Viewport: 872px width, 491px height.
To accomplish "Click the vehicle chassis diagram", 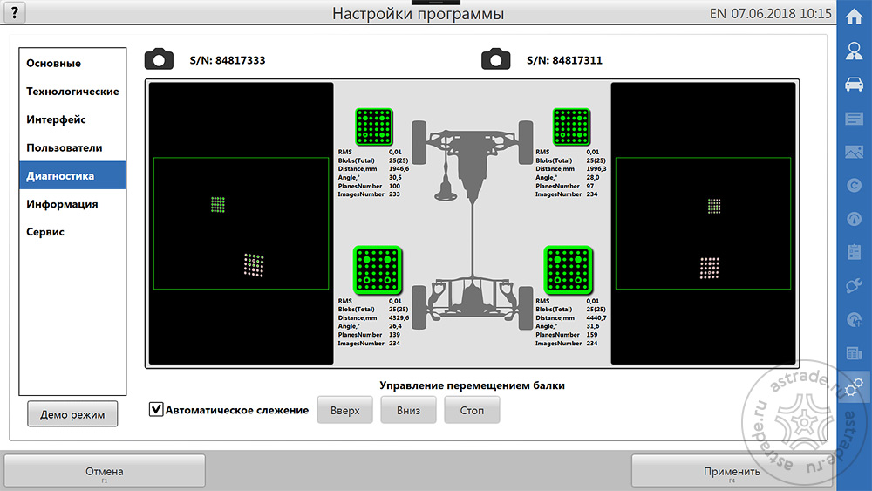I will pyautogui.click(x=472, y=224).
